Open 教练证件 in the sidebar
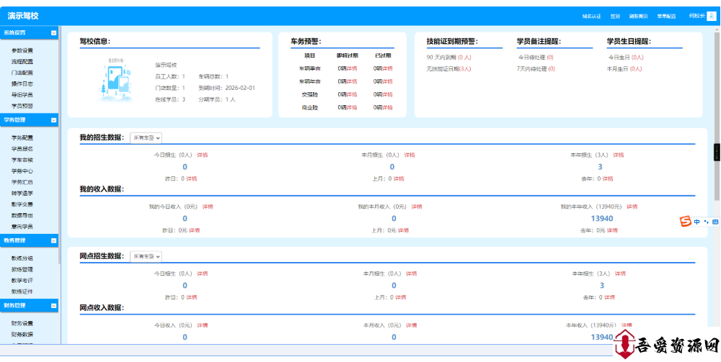This screenshot has width=721, height=362. [22, 291]
